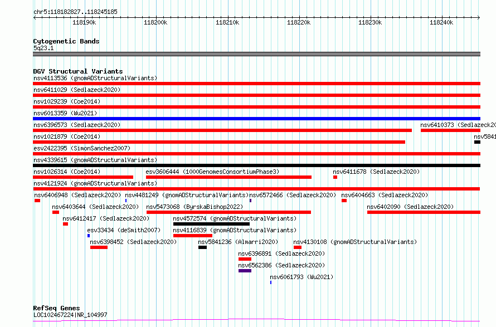The width and height of the screenshot is (496, 327).
Task: Open the nsv4116839 gnomAD variant label
Action: 235,230
